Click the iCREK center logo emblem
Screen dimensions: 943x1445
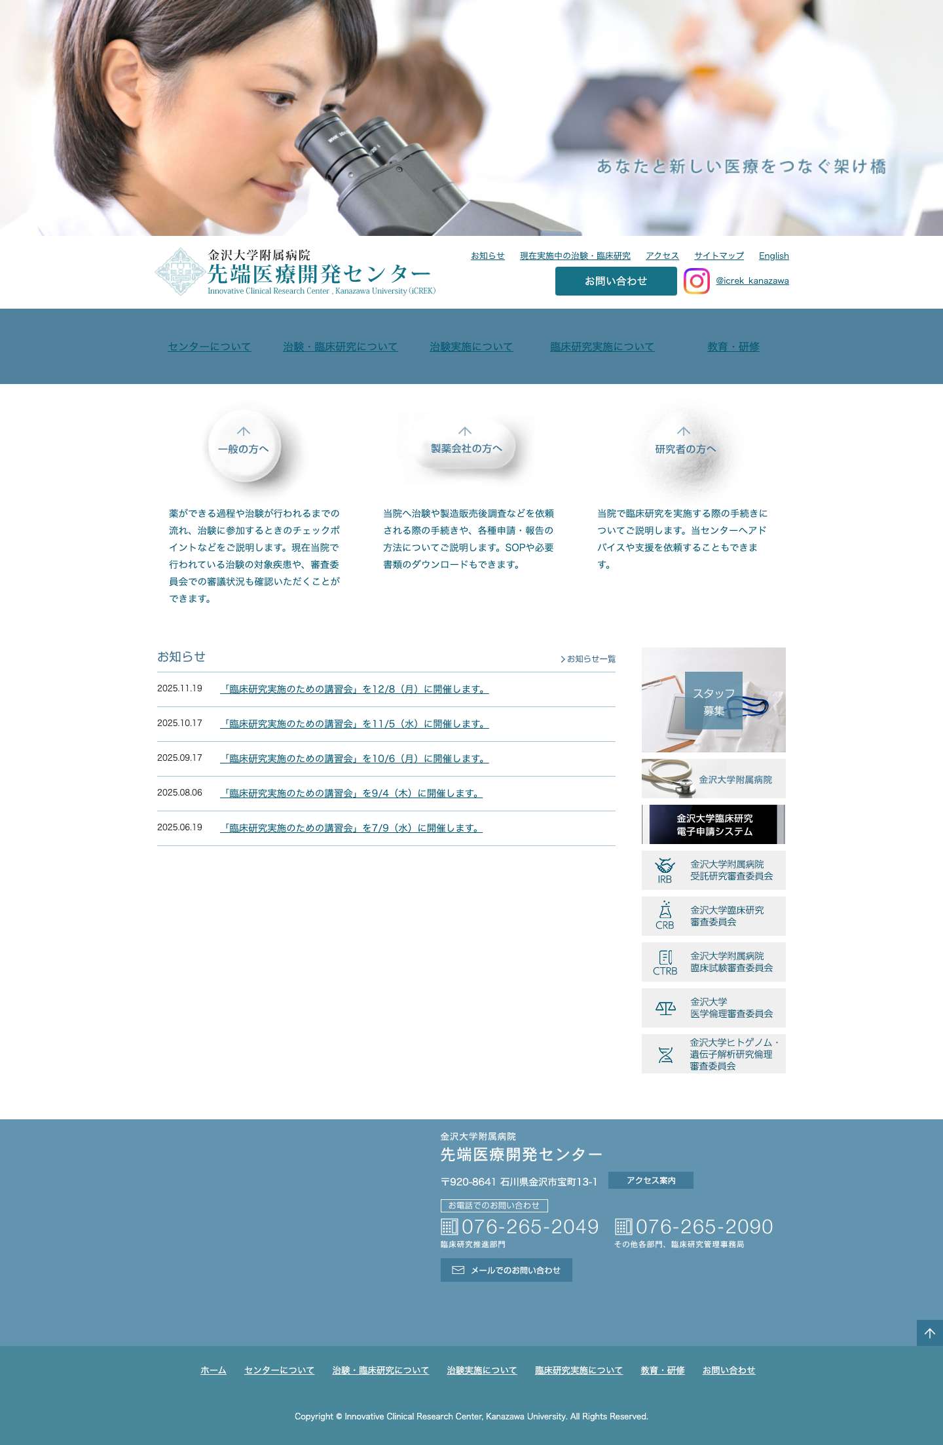(x=180, y=271)
